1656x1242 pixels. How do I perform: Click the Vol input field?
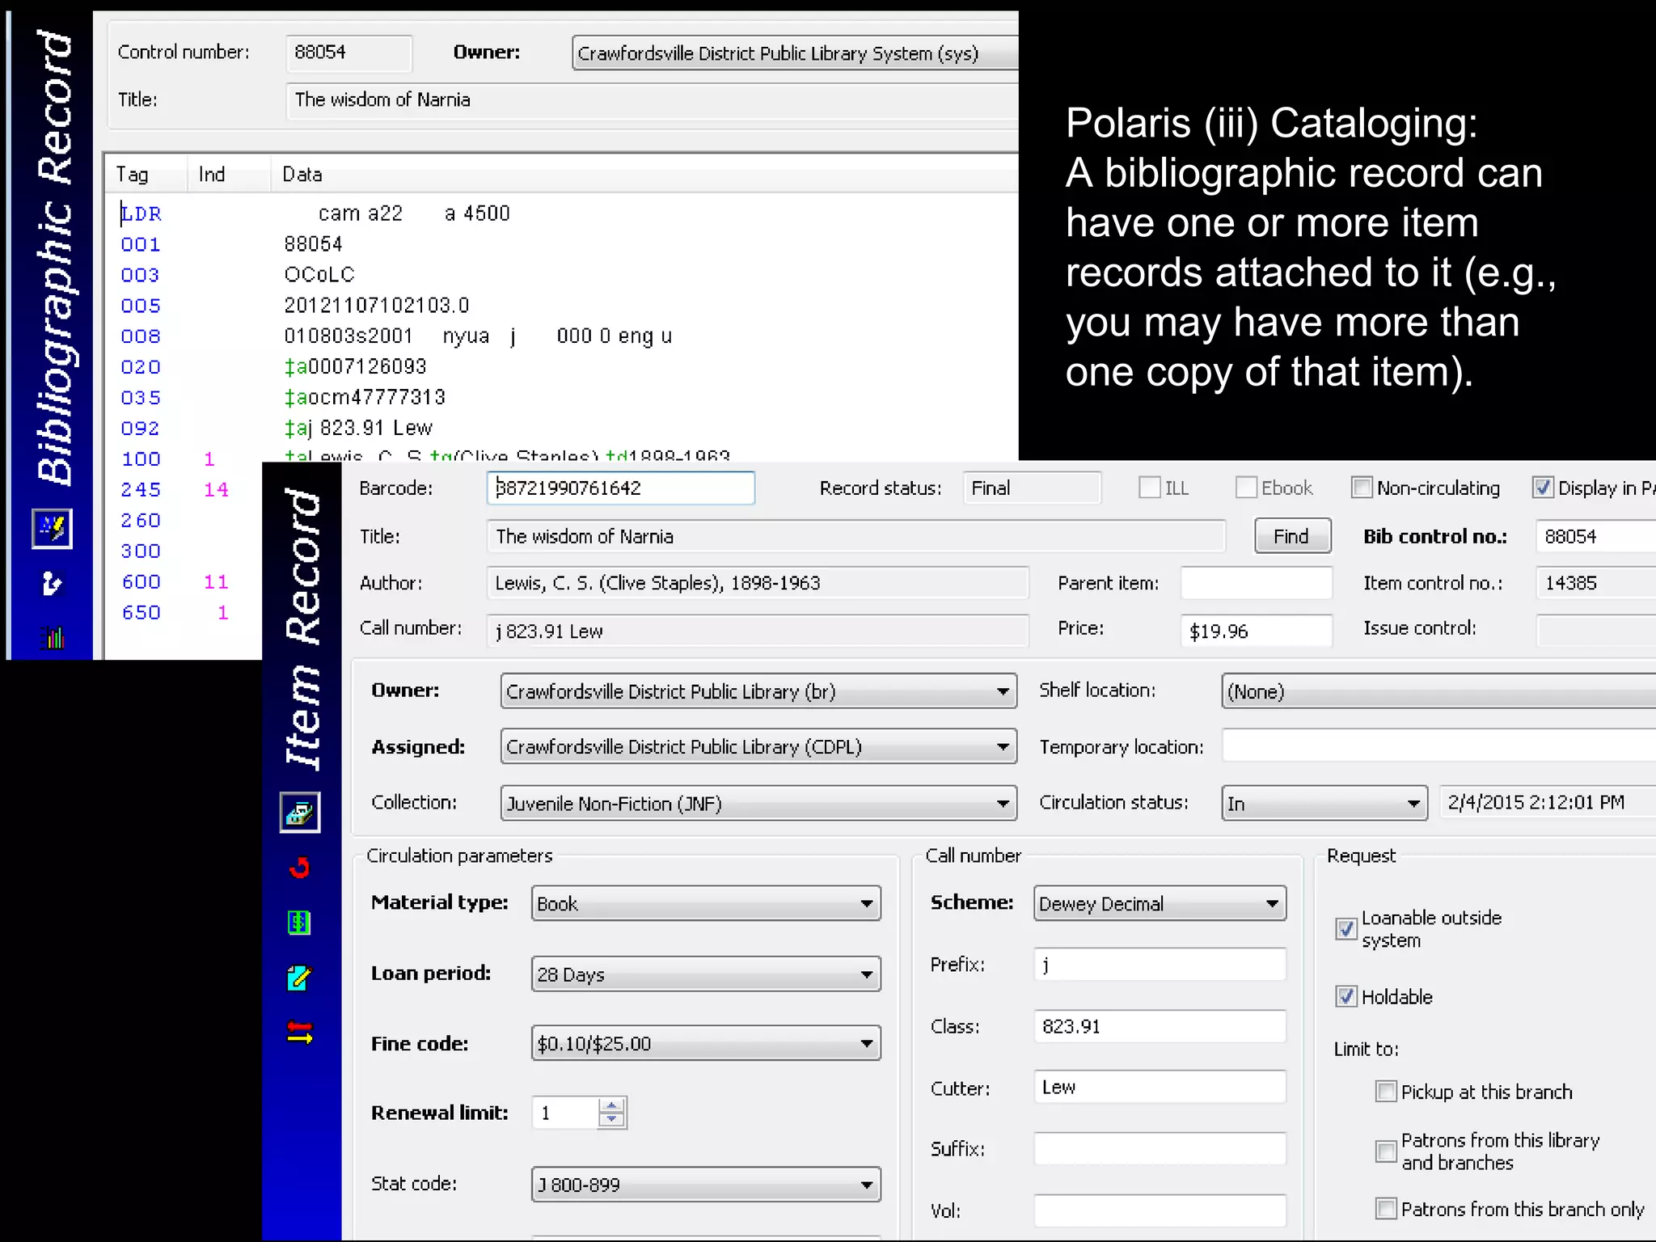click(1160, 1210)
